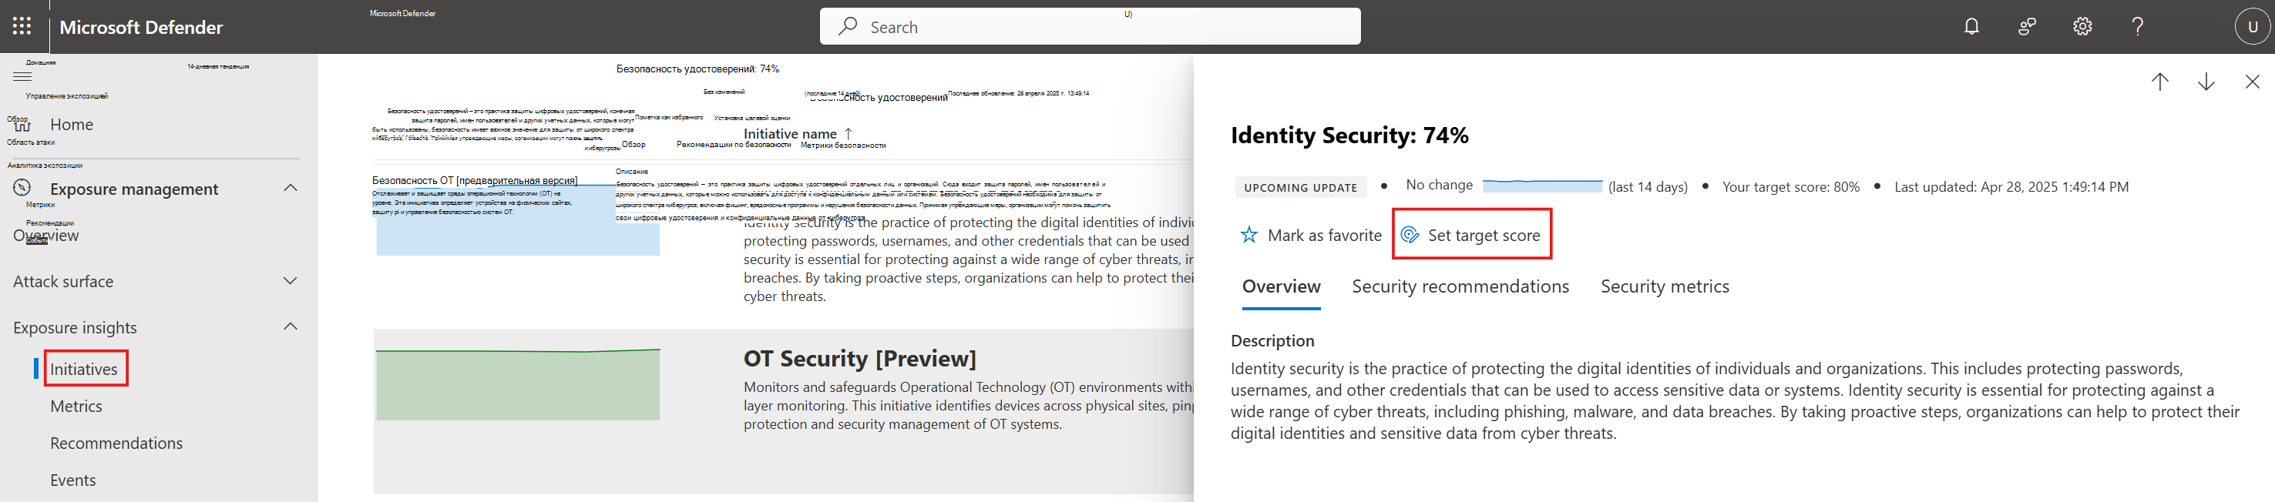The width and height of the screenshot is (2275, 502).
Task: Sort by Initiative name column
Action: click(798, 134)
